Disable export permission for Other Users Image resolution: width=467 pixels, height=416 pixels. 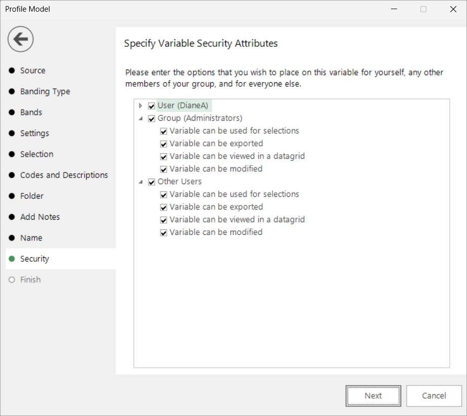click(164, 207)
